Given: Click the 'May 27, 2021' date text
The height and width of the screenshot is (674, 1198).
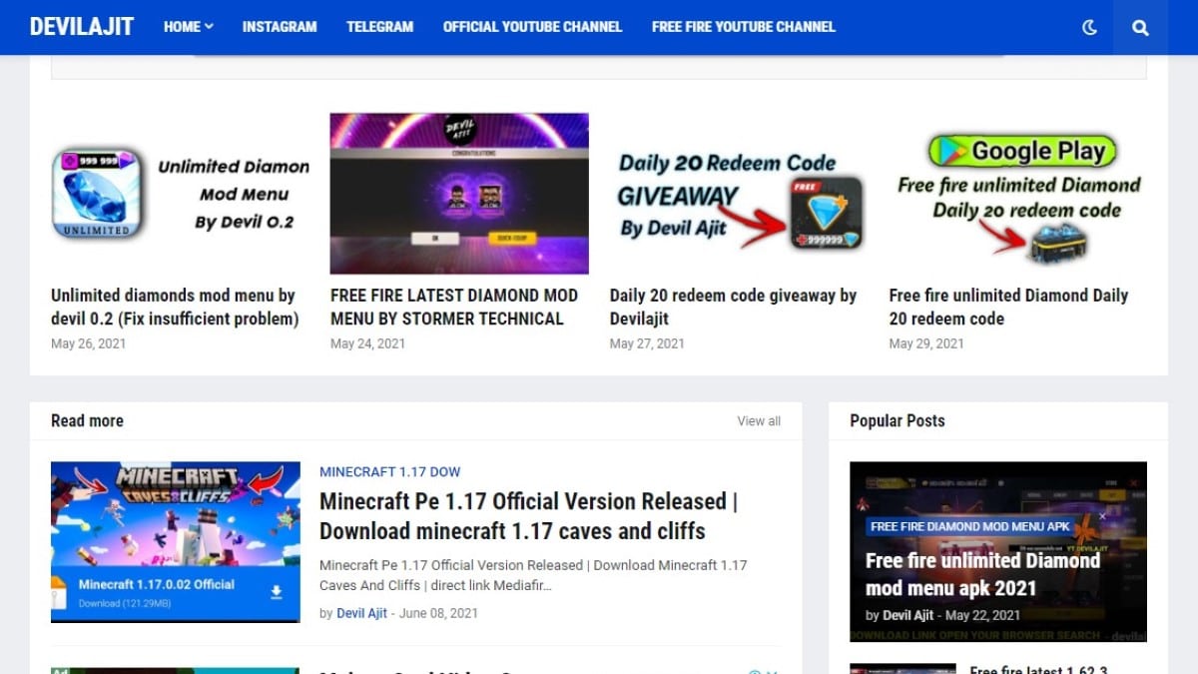Looking at the screenshot, I should pyautogui.click(x=647, y=343).
